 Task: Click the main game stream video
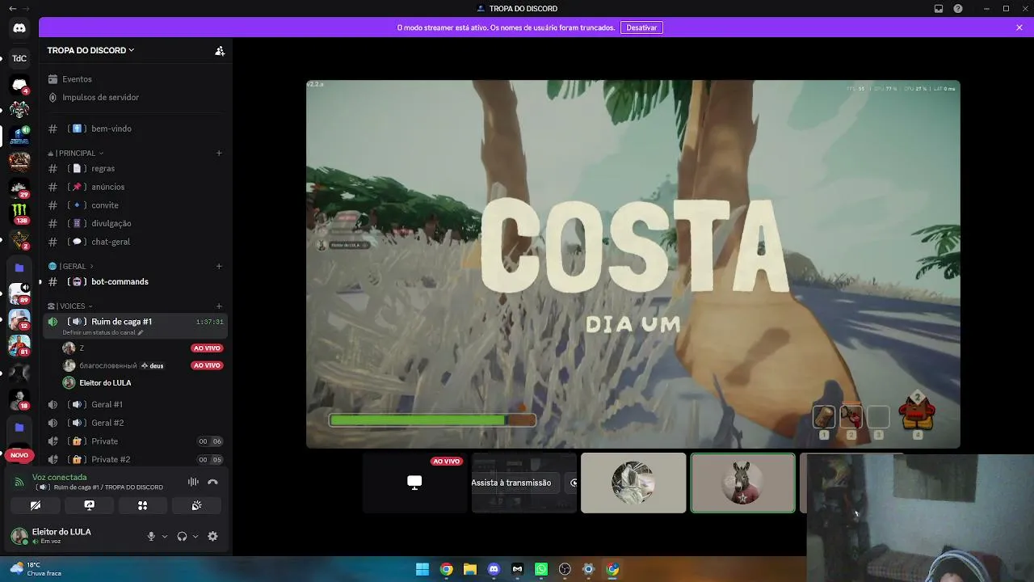(633, 264)
